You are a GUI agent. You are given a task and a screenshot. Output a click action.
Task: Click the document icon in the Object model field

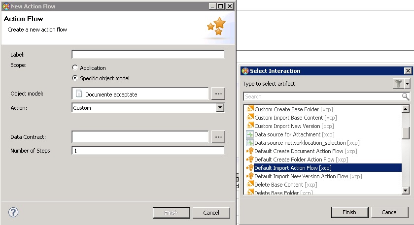point(79,94)
